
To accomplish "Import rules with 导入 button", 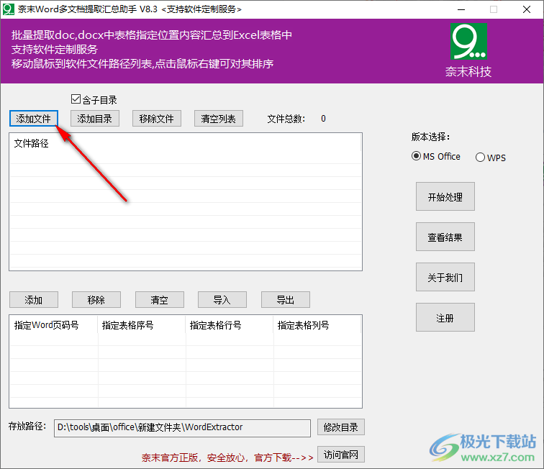I will pos(222,300).
